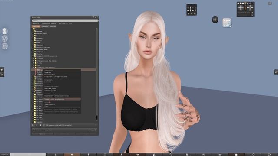Click the camera orbit joystick
The image size is (278, 156).
pyautogui.click(x=241, y=8)
